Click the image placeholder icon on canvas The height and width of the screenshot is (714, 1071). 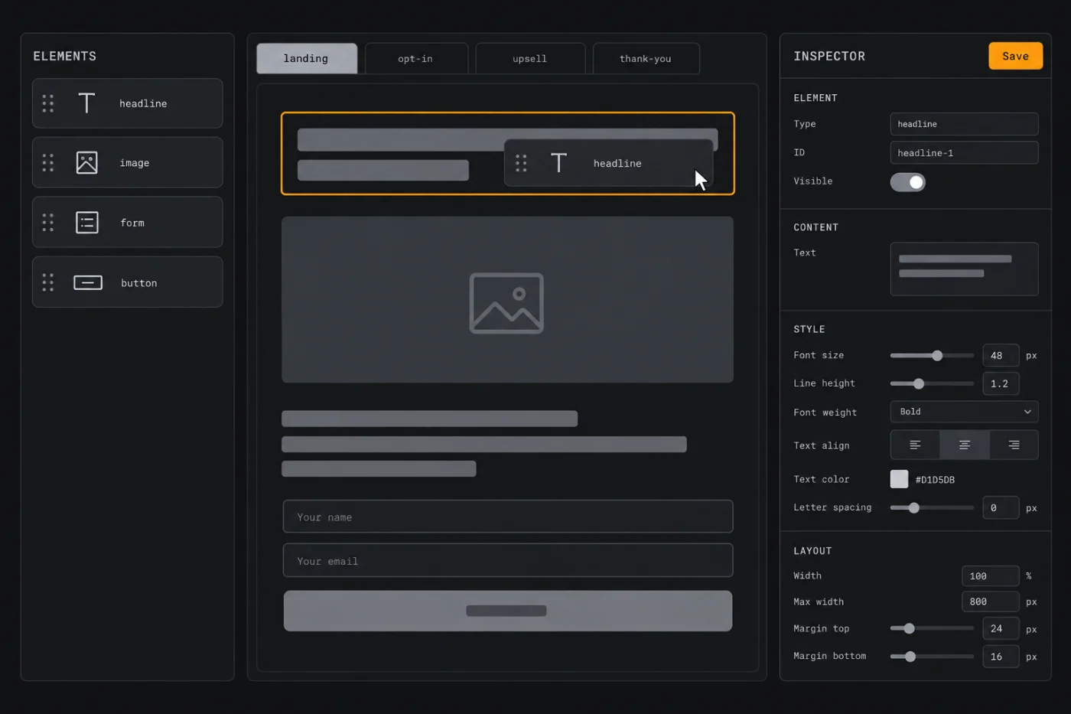(506, 303)
